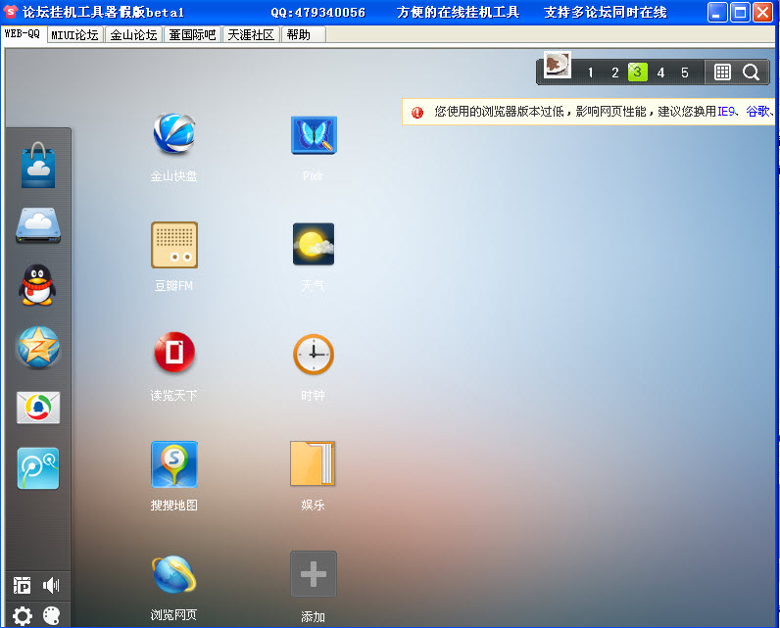The height and width of the screenshot is (628, 780).
Task: Open the all-desktops grid view icon
Action: tap(722, 72)
